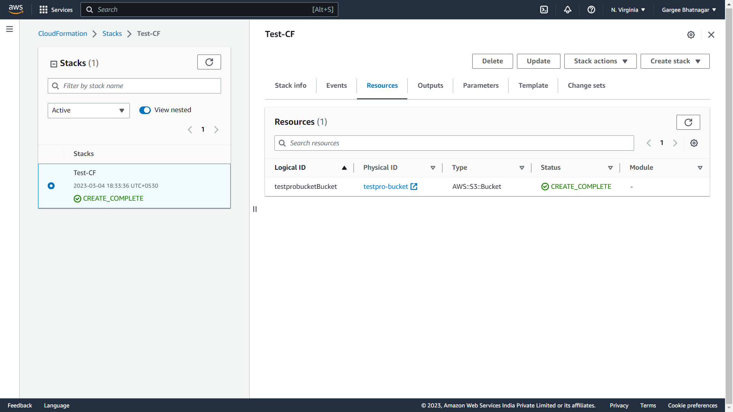Refresh the Stacks list
Image resolution: width=733 pixels, height=412 pixels.
click(209, 62)
